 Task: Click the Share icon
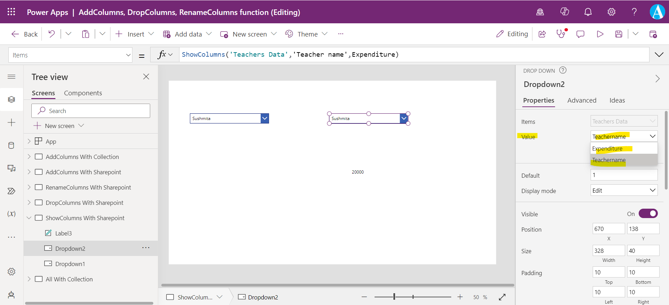pyautogui.click(x=542, y=34)
